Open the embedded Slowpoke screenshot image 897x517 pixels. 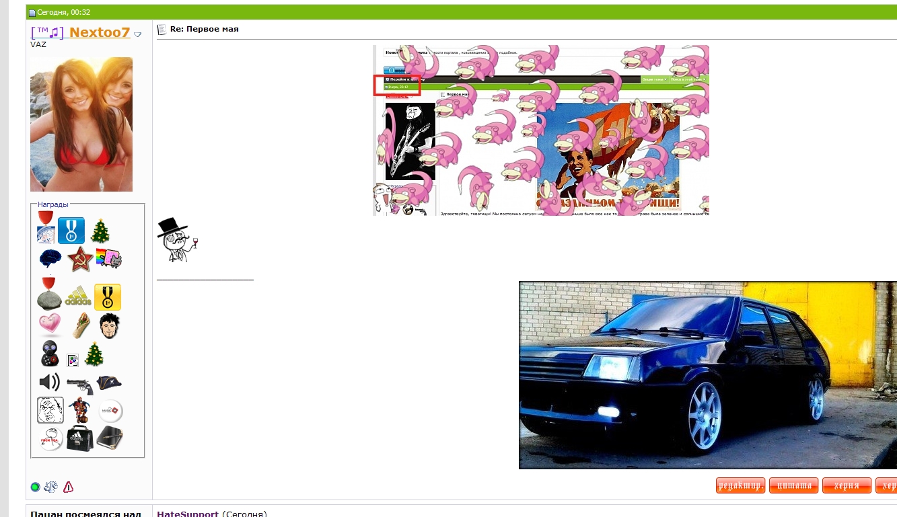pyautogui.click(x=541, y=130)
